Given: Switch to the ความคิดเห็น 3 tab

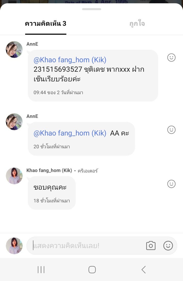Looking at the screenshot, I should click(45, 24).
